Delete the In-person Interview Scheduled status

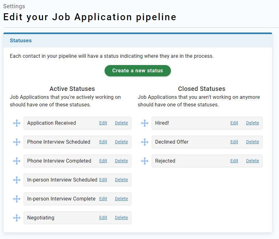[121, 180]
